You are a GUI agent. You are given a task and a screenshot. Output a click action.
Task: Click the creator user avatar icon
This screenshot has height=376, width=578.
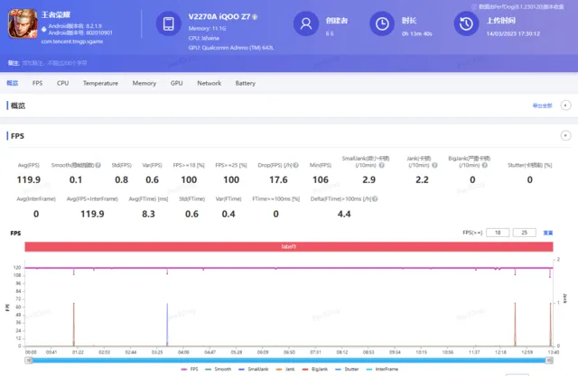click(x=309, y=24)
